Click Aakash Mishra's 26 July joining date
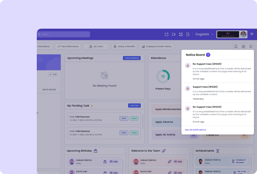The width and height of the screenshot is (257, 174). tap(178, 161)
